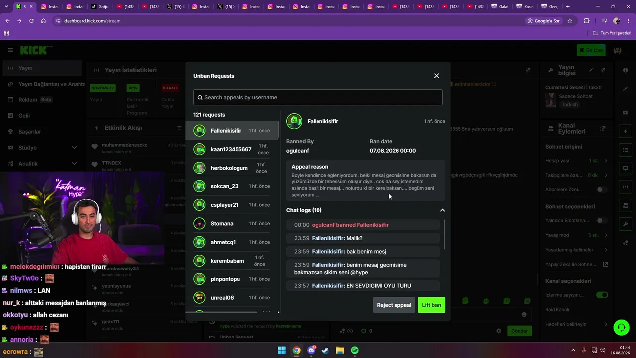This screenshot has height=358, width=636.
Task: Open the chat emoji picker
Action: pyautogui.click(x=524, y=314)
